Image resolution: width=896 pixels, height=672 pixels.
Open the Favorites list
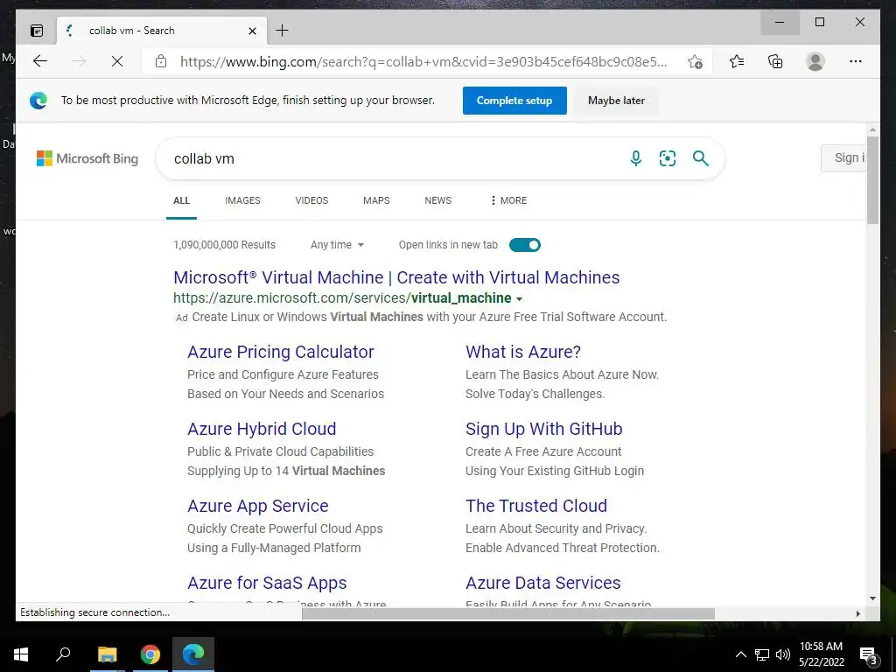coord(737,61)
